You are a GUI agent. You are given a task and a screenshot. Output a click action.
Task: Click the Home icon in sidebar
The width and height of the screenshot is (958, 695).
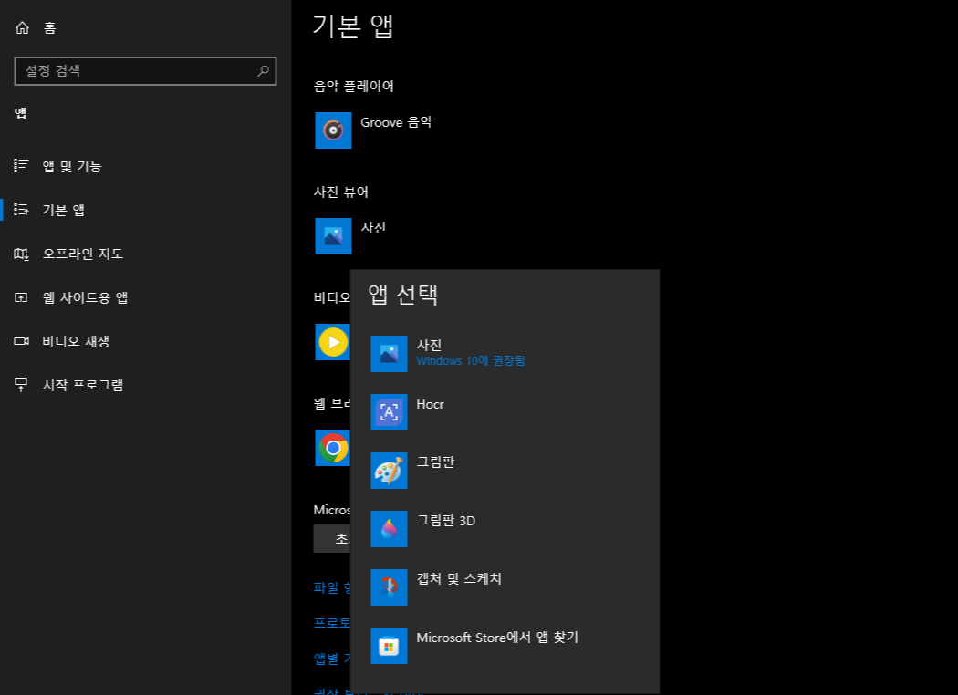pyautogui.click(x=23, y=28)
